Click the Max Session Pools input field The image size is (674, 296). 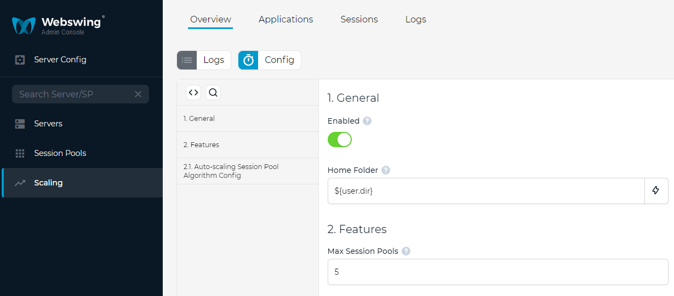(x=498, y=272)
